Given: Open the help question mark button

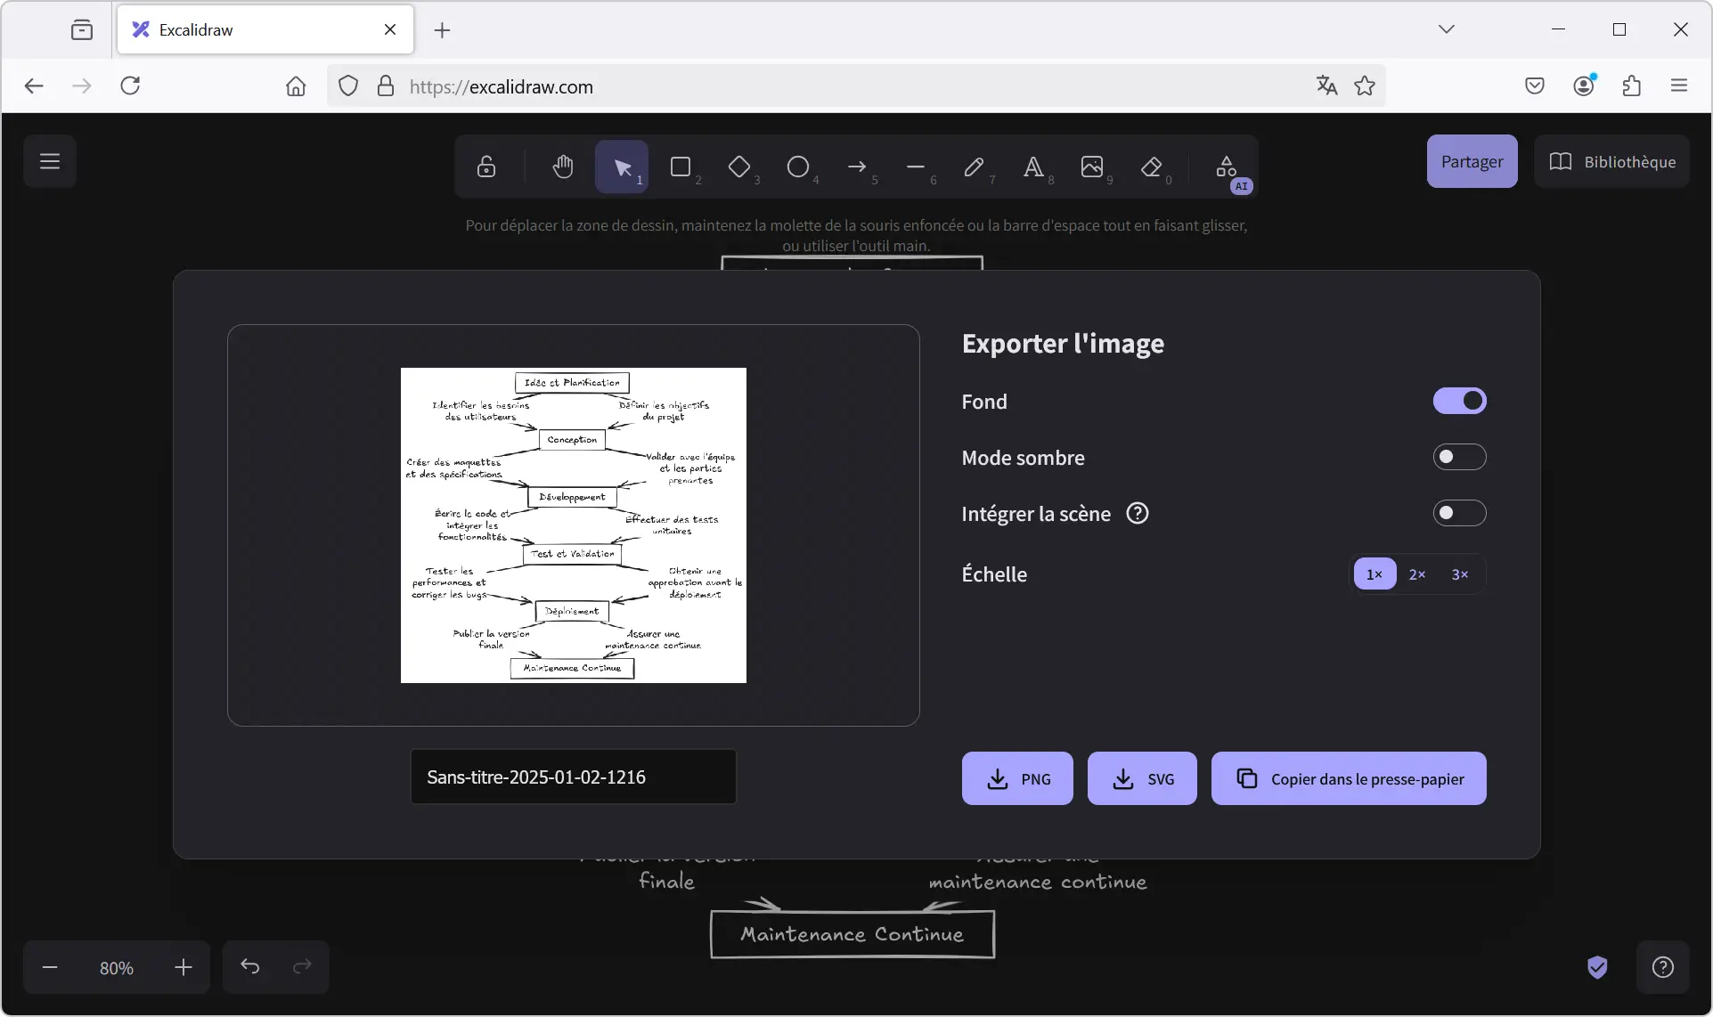Looking at the screenshot, I should point(1662,967).
